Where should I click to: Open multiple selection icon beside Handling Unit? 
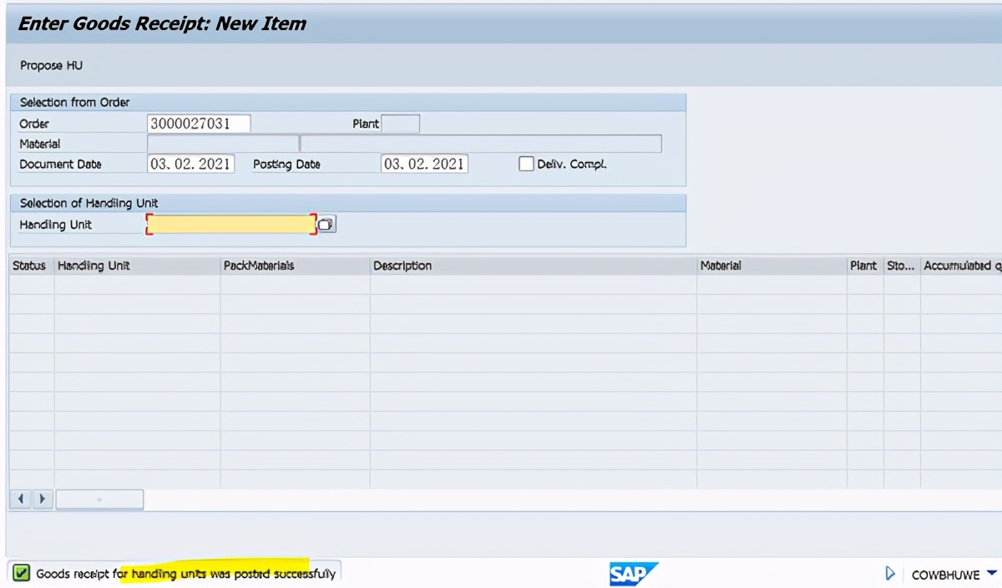tap(326, 224)
